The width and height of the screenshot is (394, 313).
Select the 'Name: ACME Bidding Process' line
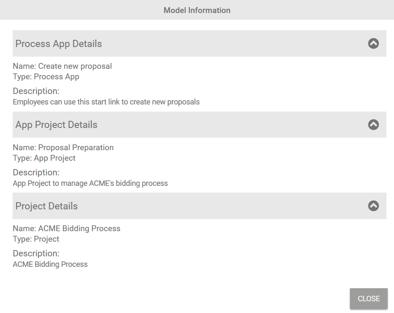(x=67, y=229)
